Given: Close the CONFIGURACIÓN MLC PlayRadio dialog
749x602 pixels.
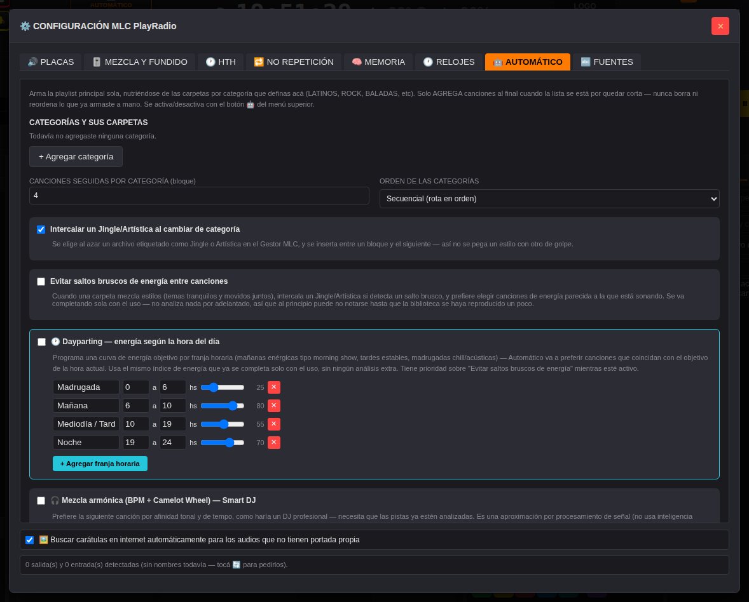Looking at the screenshot, I should click(x=720, y=26).
